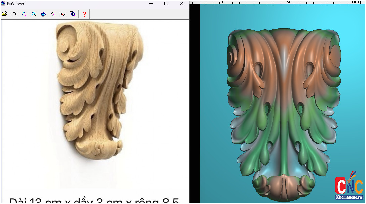Close the PixViewer window
366x204 pixels.
pyautogui.click(x=182, y=3)
